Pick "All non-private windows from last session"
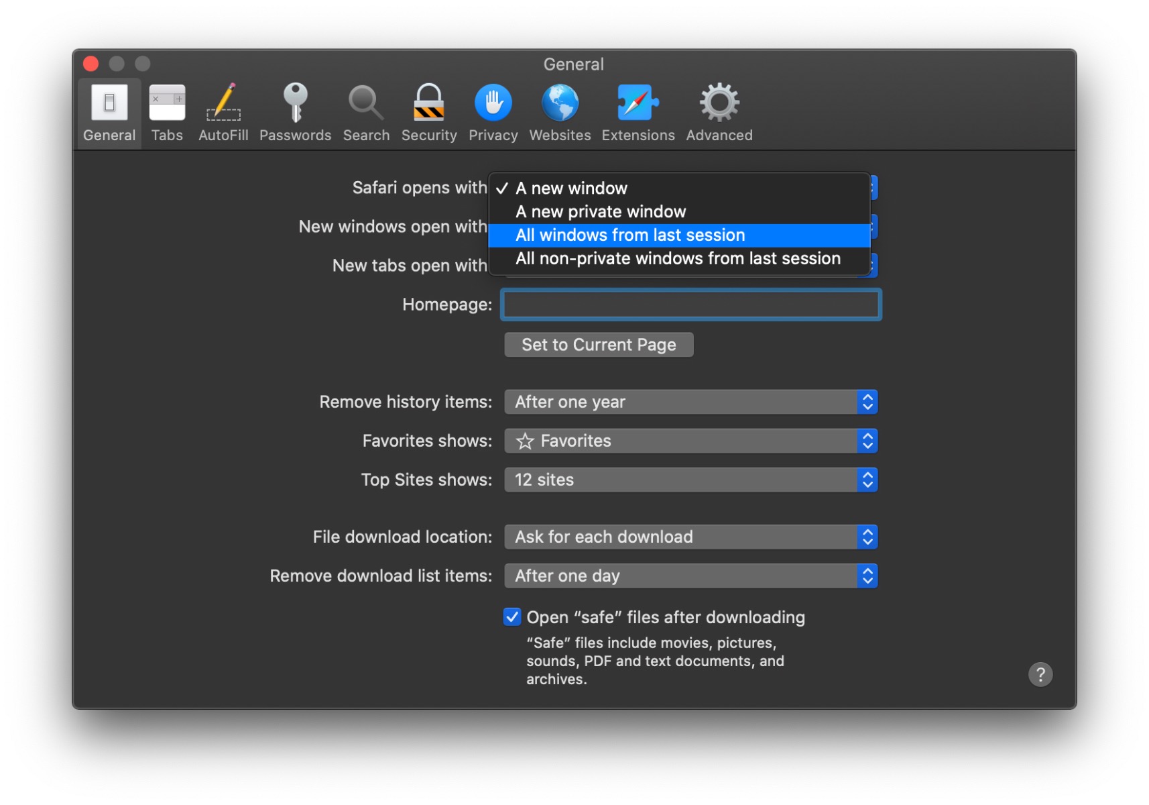1149x805 pixels. click(x=678, y=258)
